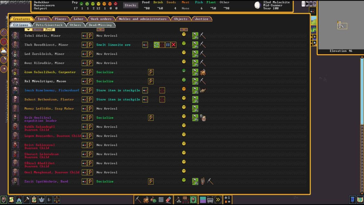The height and width of the screenshot is (205, 364).
Task: Toggle work details for èzum Suluslibash
Action: point(195,72)
